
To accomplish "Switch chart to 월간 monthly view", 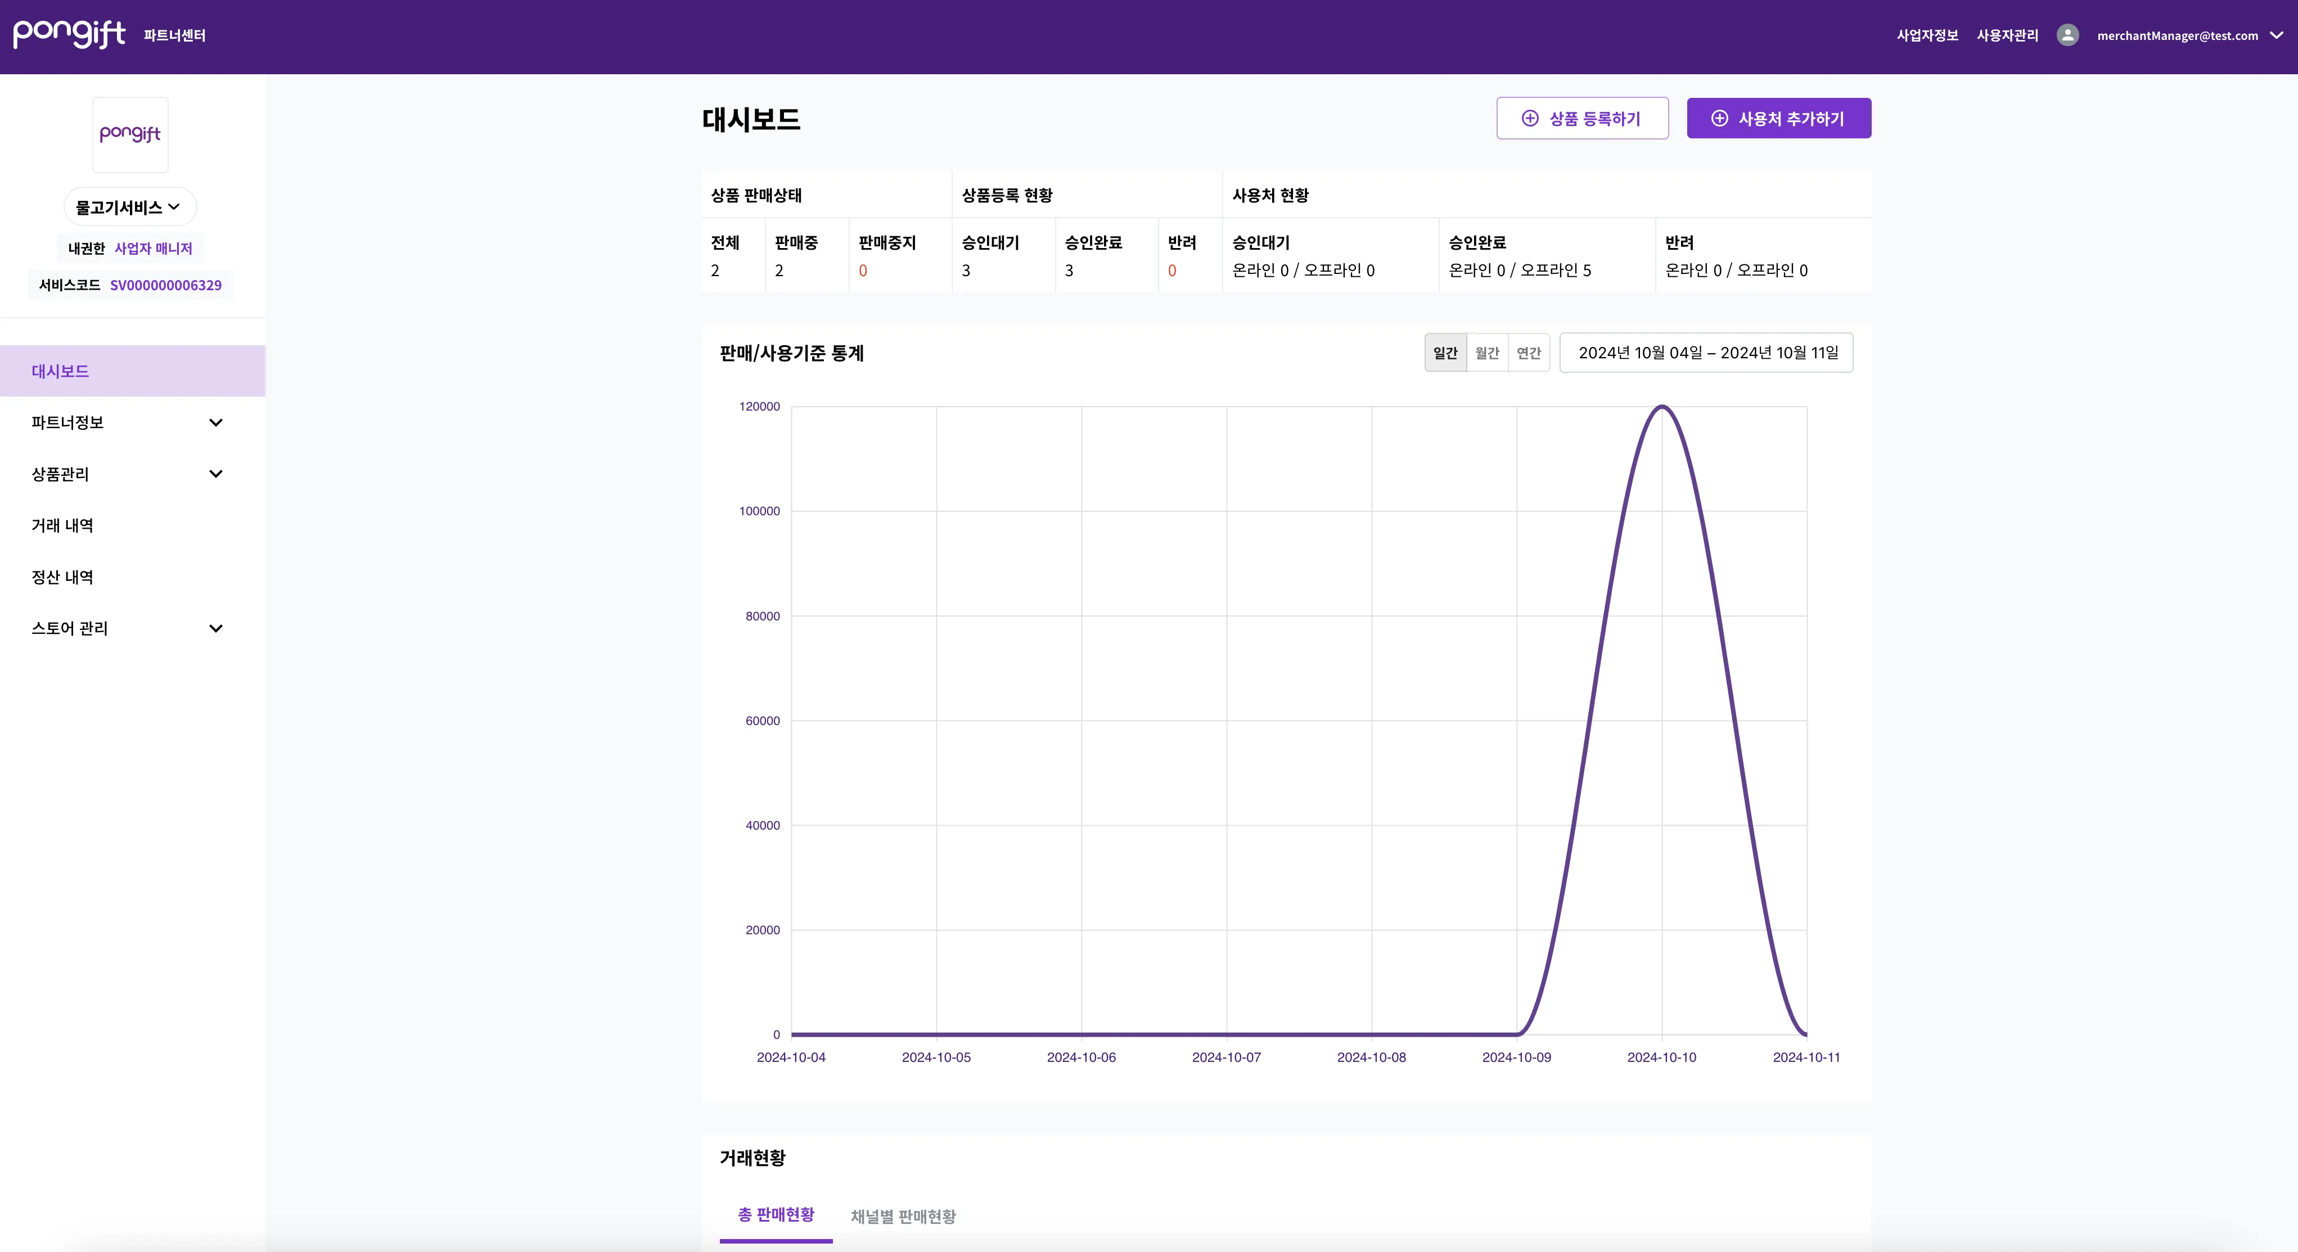I will [1486, 353].
